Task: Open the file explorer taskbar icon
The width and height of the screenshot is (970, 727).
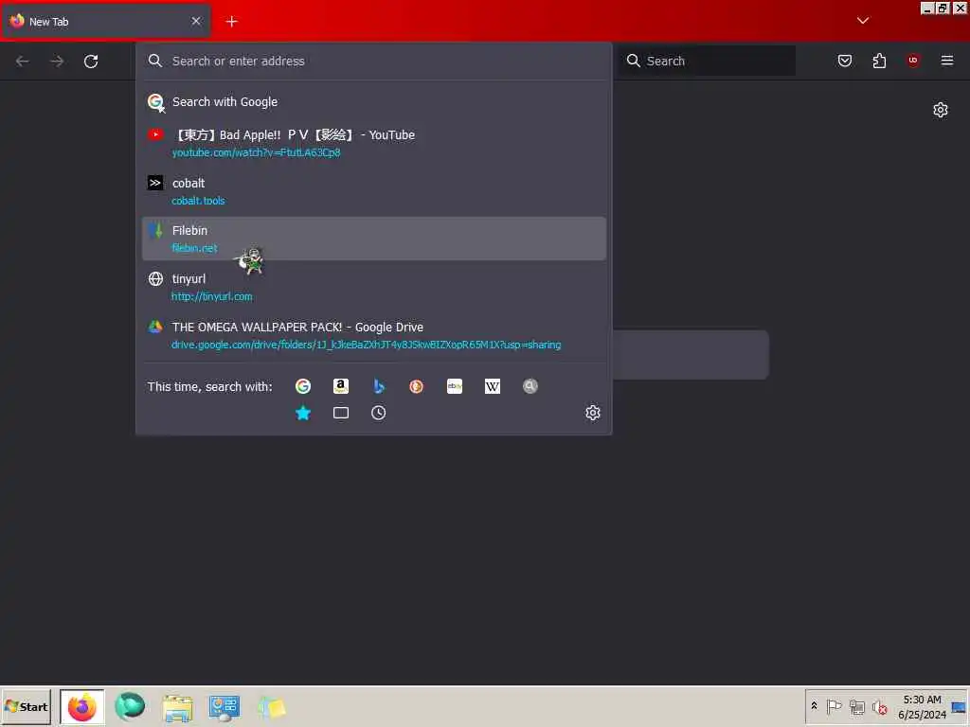Action: 177,707
